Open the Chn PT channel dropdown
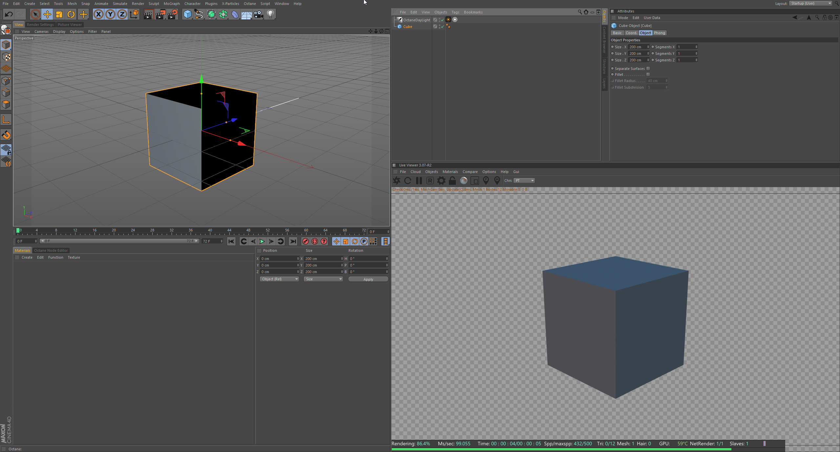Image resolution: width=840 pixels, height=452 pixels. tap(524, 181)
